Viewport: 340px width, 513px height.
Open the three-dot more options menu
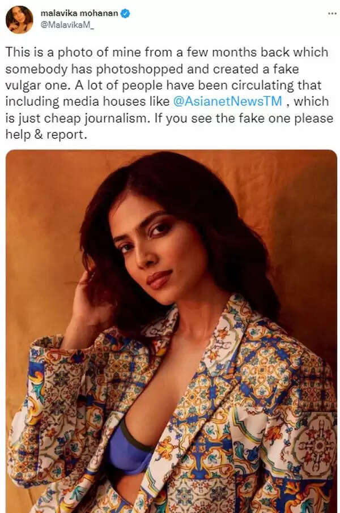pyautogui.click(x=332, y=14)
